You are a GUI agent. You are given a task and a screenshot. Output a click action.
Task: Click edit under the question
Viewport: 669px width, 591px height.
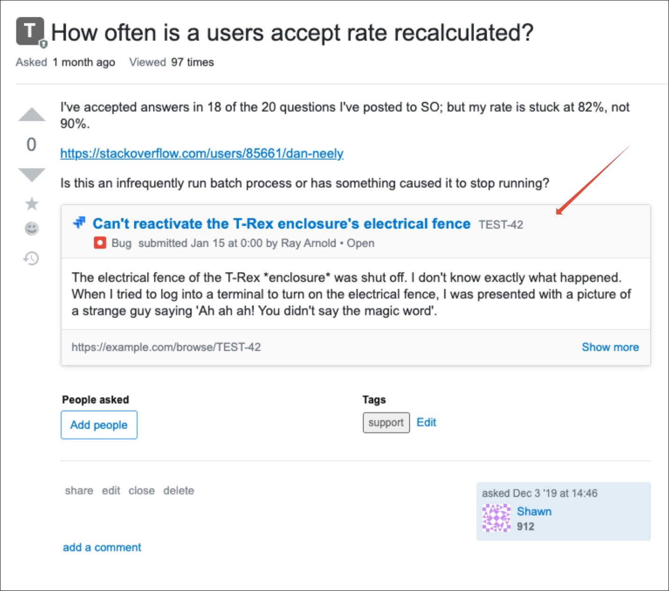click(111, 490)
